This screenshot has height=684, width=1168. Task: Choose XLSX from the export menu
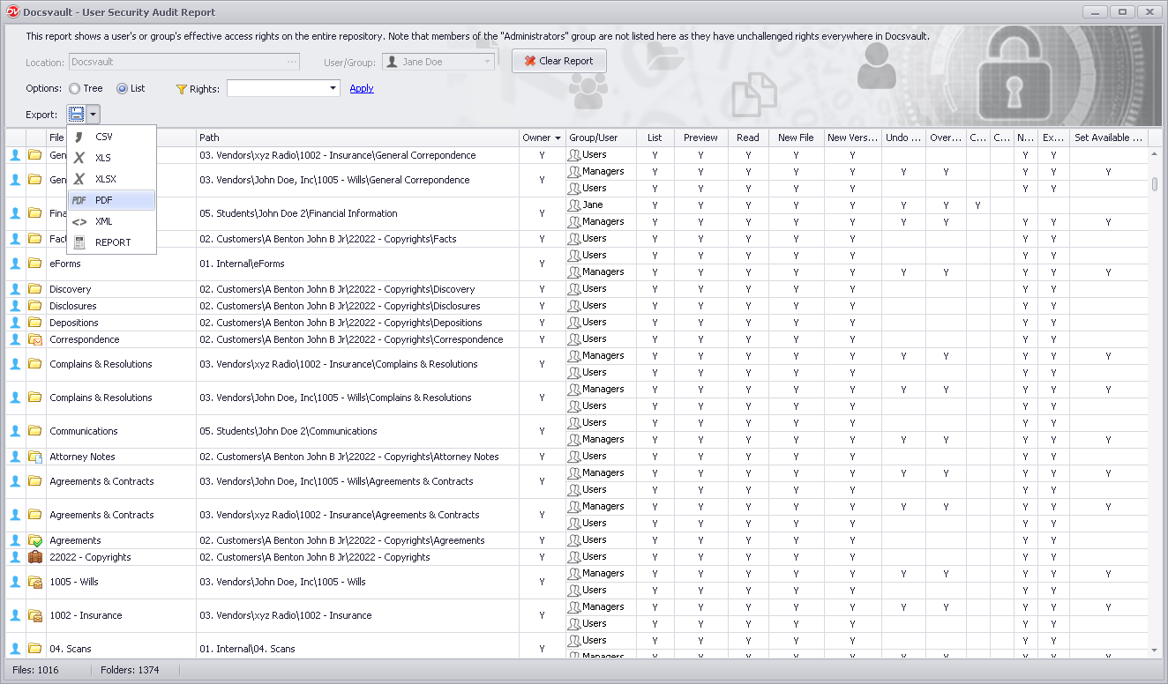pyautogui.click(x=110, y=178)
